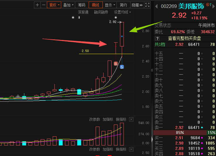
Task: Open the 深股通 link
Action: point(83,12)
